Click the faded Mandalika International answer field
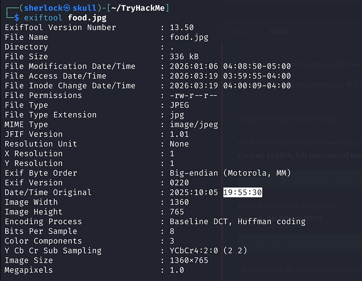The height and width of the screenshot is (281, 362). point(300,179)
